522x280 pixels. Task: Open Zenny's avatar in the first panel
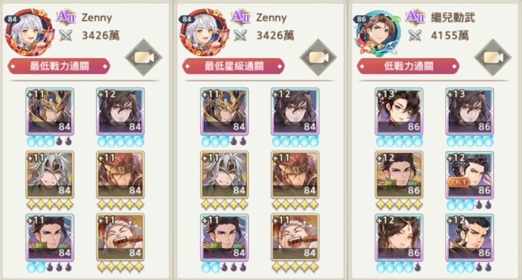pos(29,32)
